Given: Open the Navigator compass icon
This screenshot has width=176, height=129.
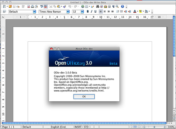Looking at the screenshot, I should [101, 6].
